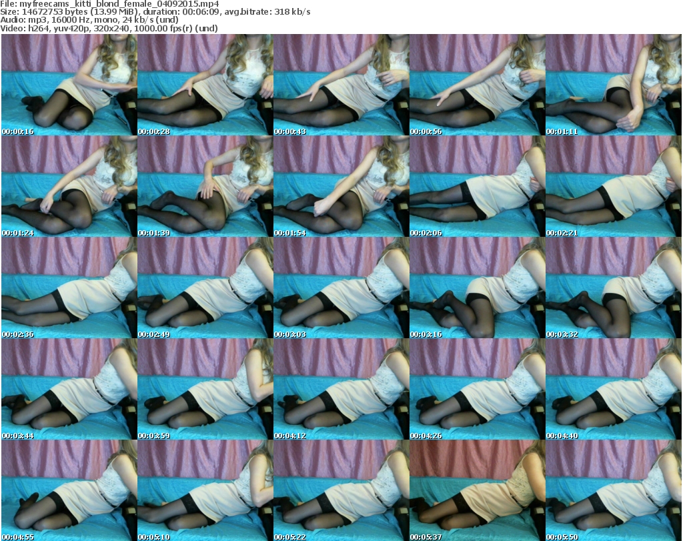Viewport: 683px width, 541px height.
Task: Choose the frame marked 00:03:44
Action: click(69, 390)
